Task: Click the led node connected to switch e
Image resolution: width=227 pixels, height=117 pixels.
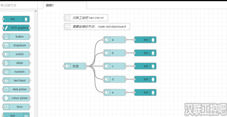Action: (145, 93)
